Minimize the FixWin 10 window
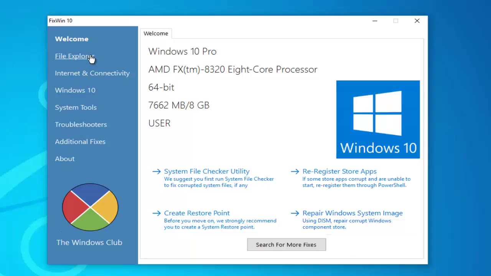Screen dimensions: 491x276 pos(375,21)
